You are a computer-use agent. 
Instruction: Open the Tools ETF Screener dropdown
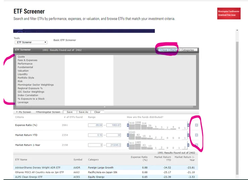click(x=31, y=42)
